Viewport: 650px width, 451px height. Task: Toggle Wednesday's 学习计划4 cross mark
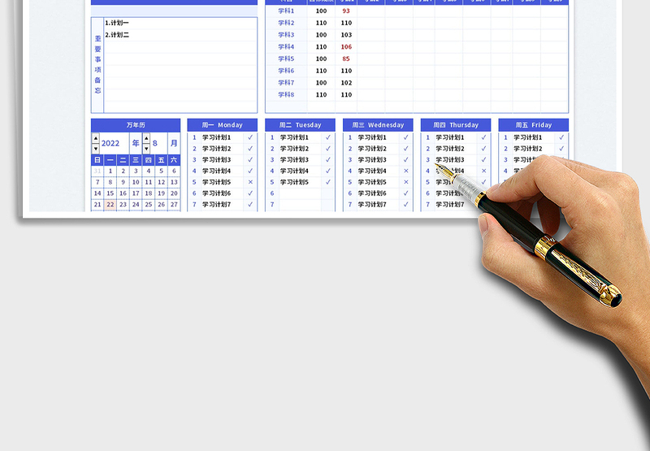point(406,171)
